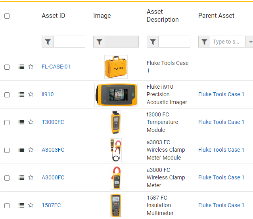Image resolution: width=253 pixels, height=219 pixels.
Task: Open the A3003FC asset link
Action: coord(53,150)
